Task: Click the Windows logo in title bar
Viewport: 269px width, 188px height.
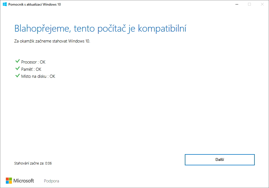Action: pyautogui.click(x=5, y=4)
